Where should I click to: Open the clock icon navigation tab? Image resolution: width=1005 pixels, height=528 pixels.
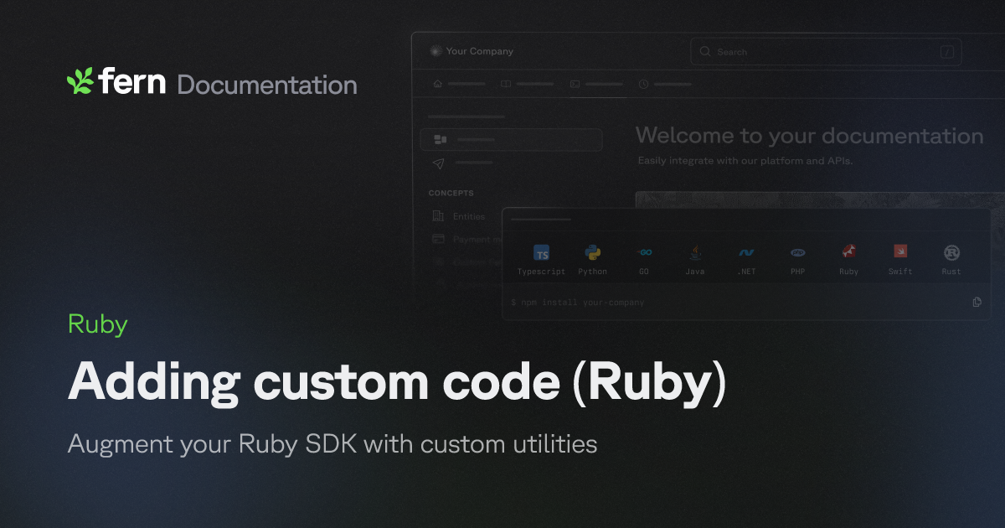[x=665, y=84]
